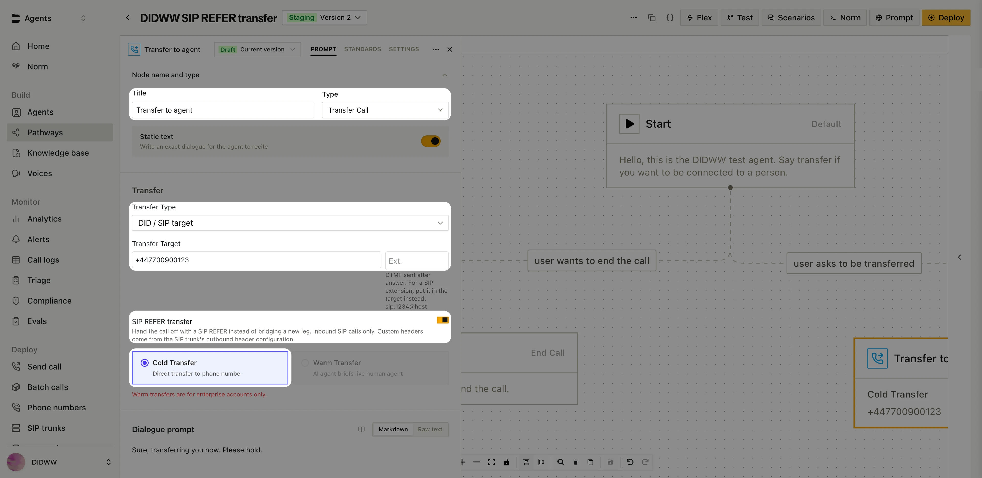Switch to the SETTINGS tab
Image resolution: width=982 pixels, height=478 pixels.
pyautogui.click(x=404, y=49)
